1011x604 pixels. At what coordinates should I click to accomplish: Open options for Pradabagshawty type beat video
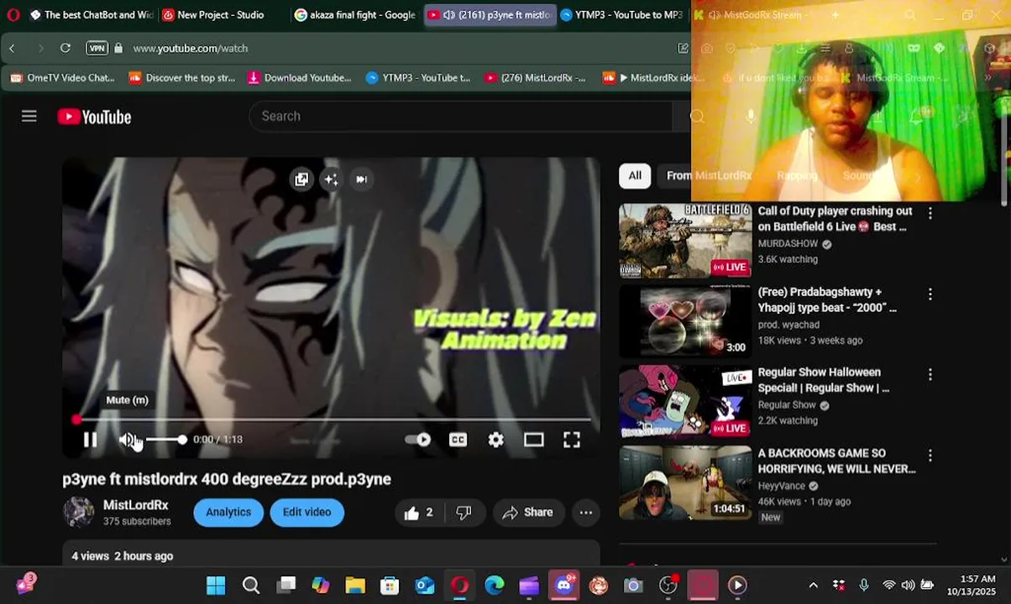pos(930,294)
